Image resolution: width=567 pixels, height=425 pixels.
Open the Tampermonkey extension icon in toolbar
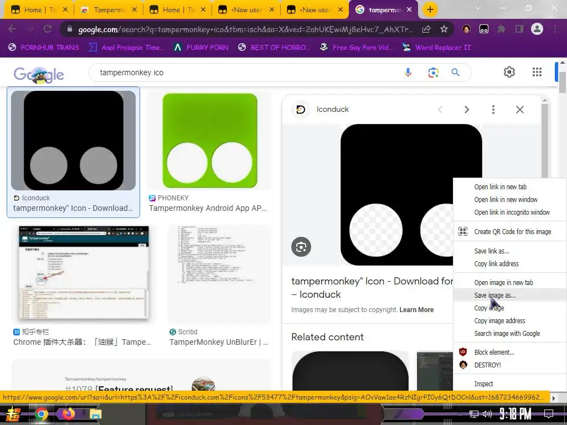coord(484,29)
